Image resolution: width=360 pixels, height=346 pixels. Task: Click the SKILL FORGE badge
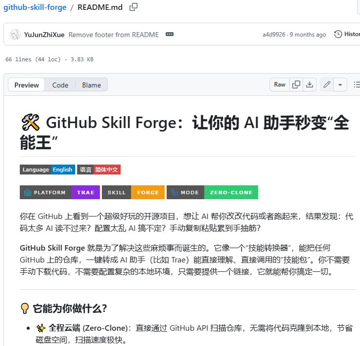[x=133, y=192]
